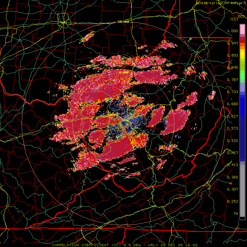247x247 pixels.
Task: Click the "0.573" legend value
Action: 232,128
